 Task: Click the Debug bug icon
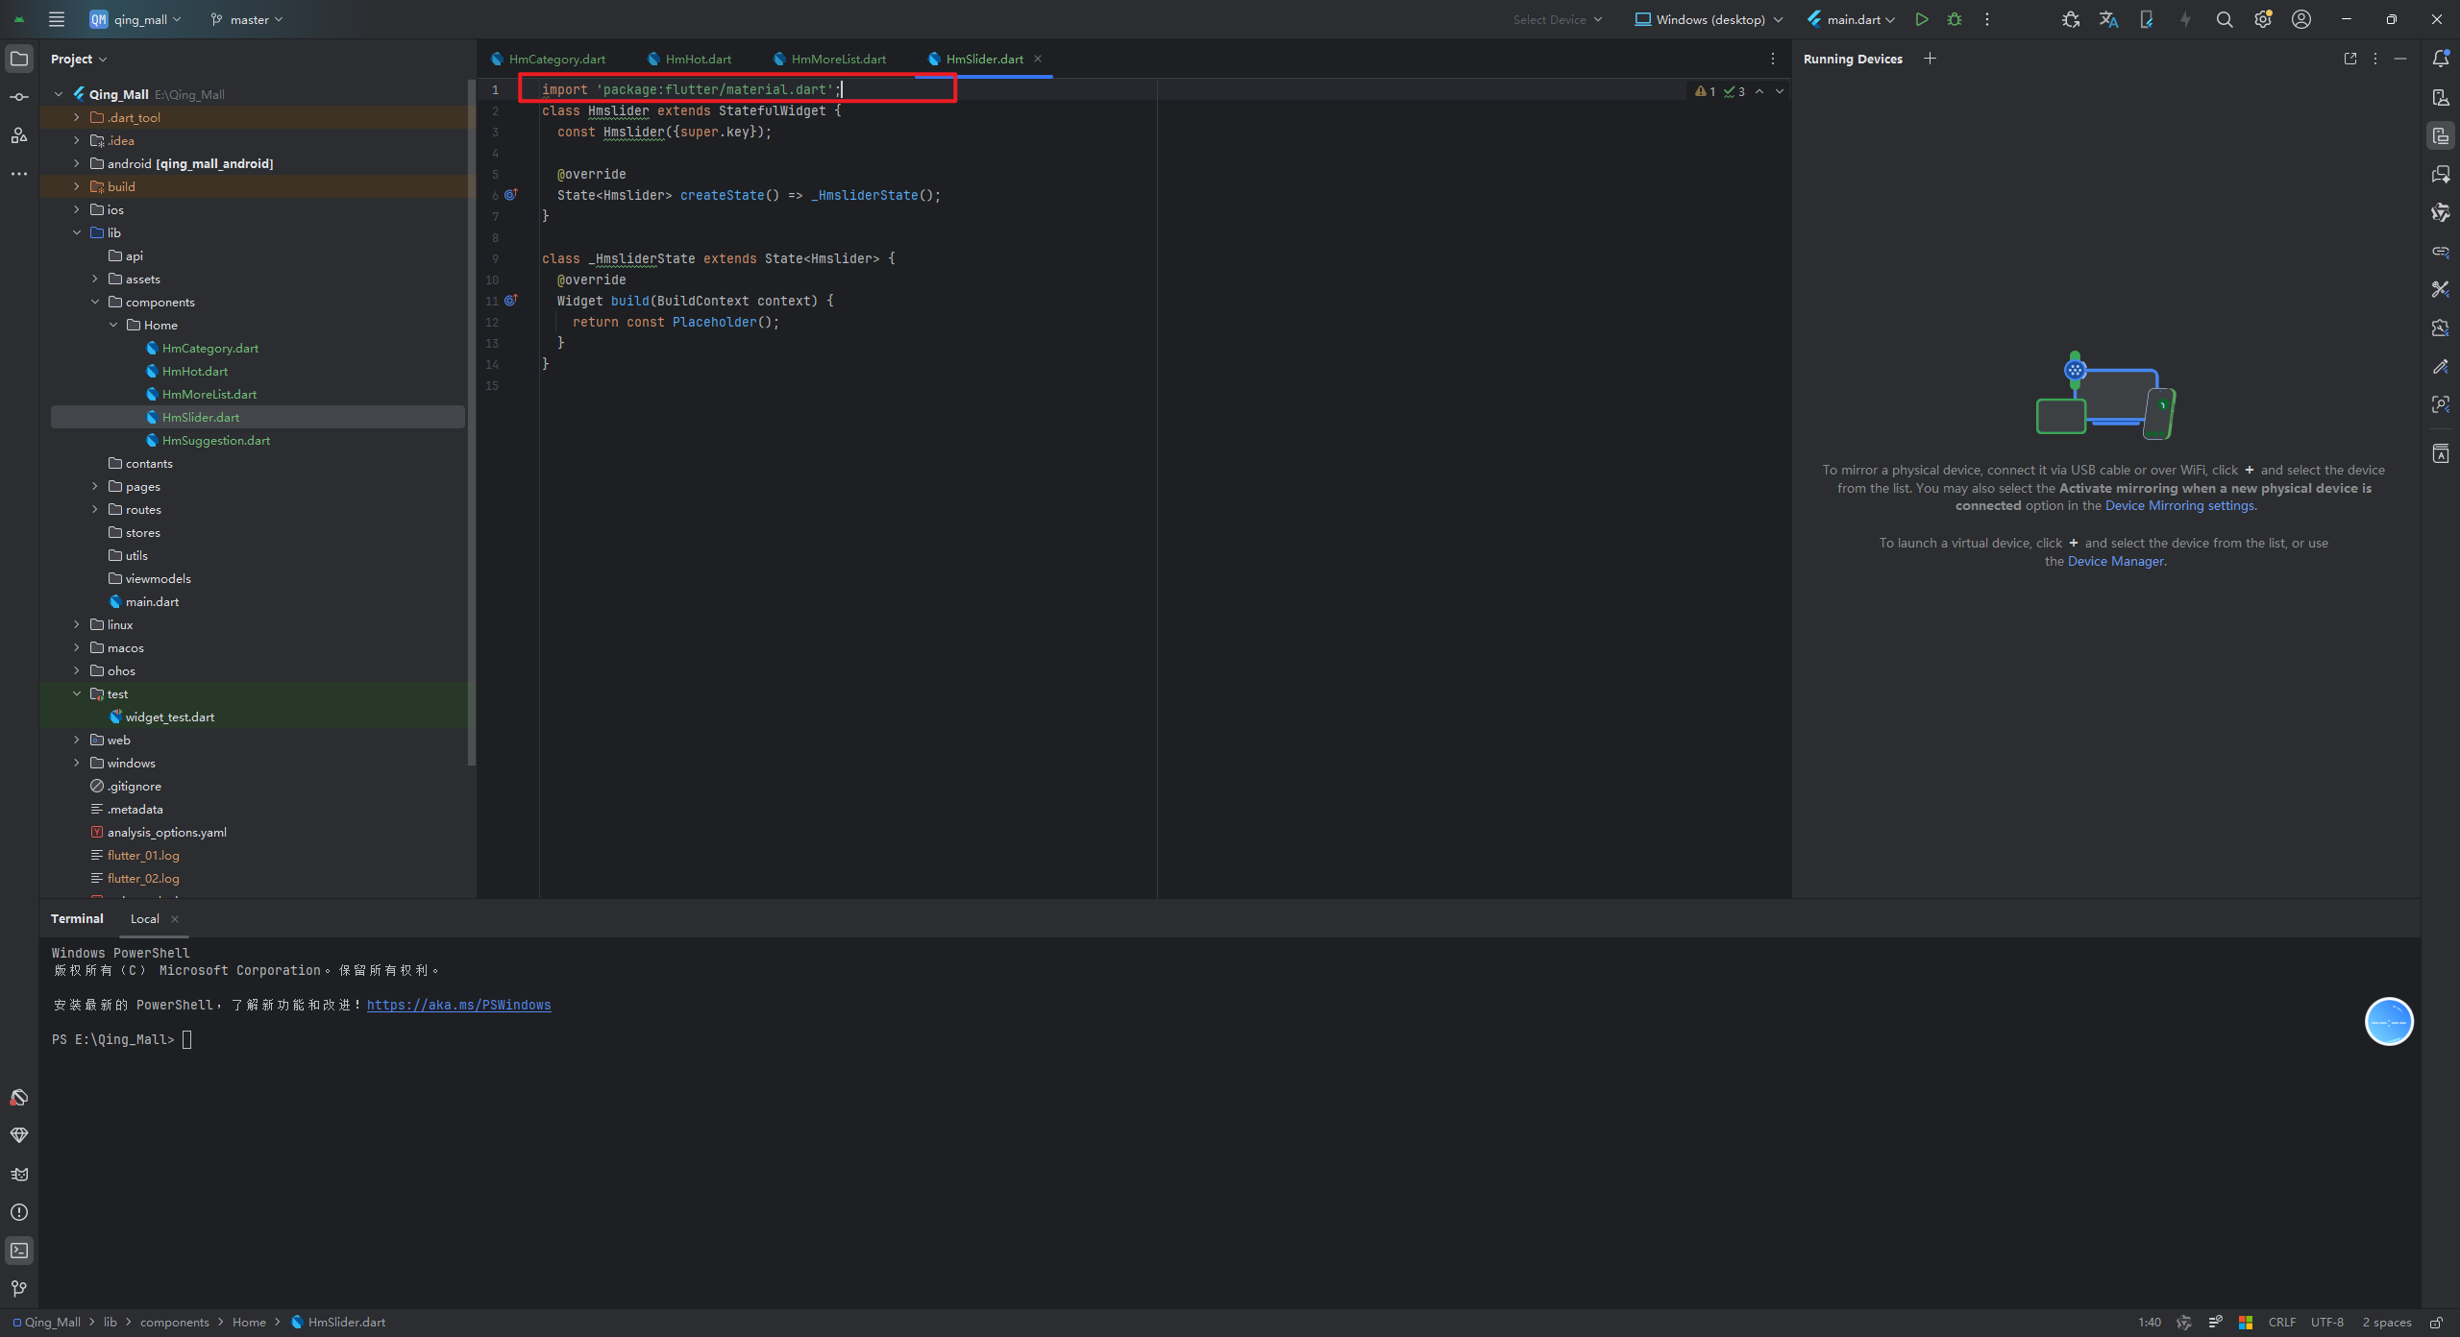tap(1955, 19)
